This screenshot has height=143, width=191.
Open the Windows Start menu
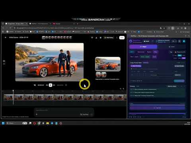pyautogui.click(x=3, y=123)
